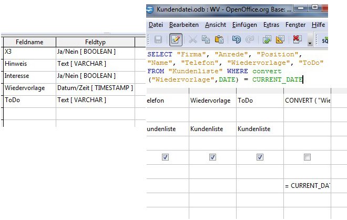The width and height of the screenshot is (347, 220).
Task: Click the Save icon in the toolbar
Action: (x=158, y=39)
